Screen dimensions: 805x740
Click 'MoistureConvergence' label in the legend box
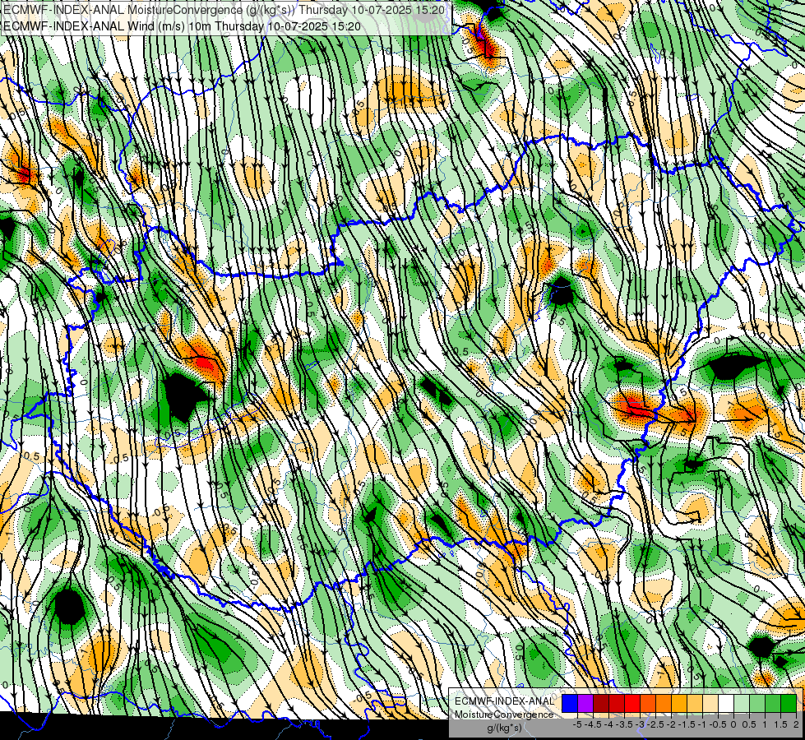coord(504,715)
